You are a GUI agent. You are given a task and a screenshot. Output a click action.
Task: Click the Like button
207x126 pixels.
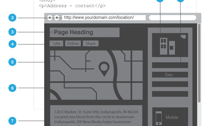[56, 43]
